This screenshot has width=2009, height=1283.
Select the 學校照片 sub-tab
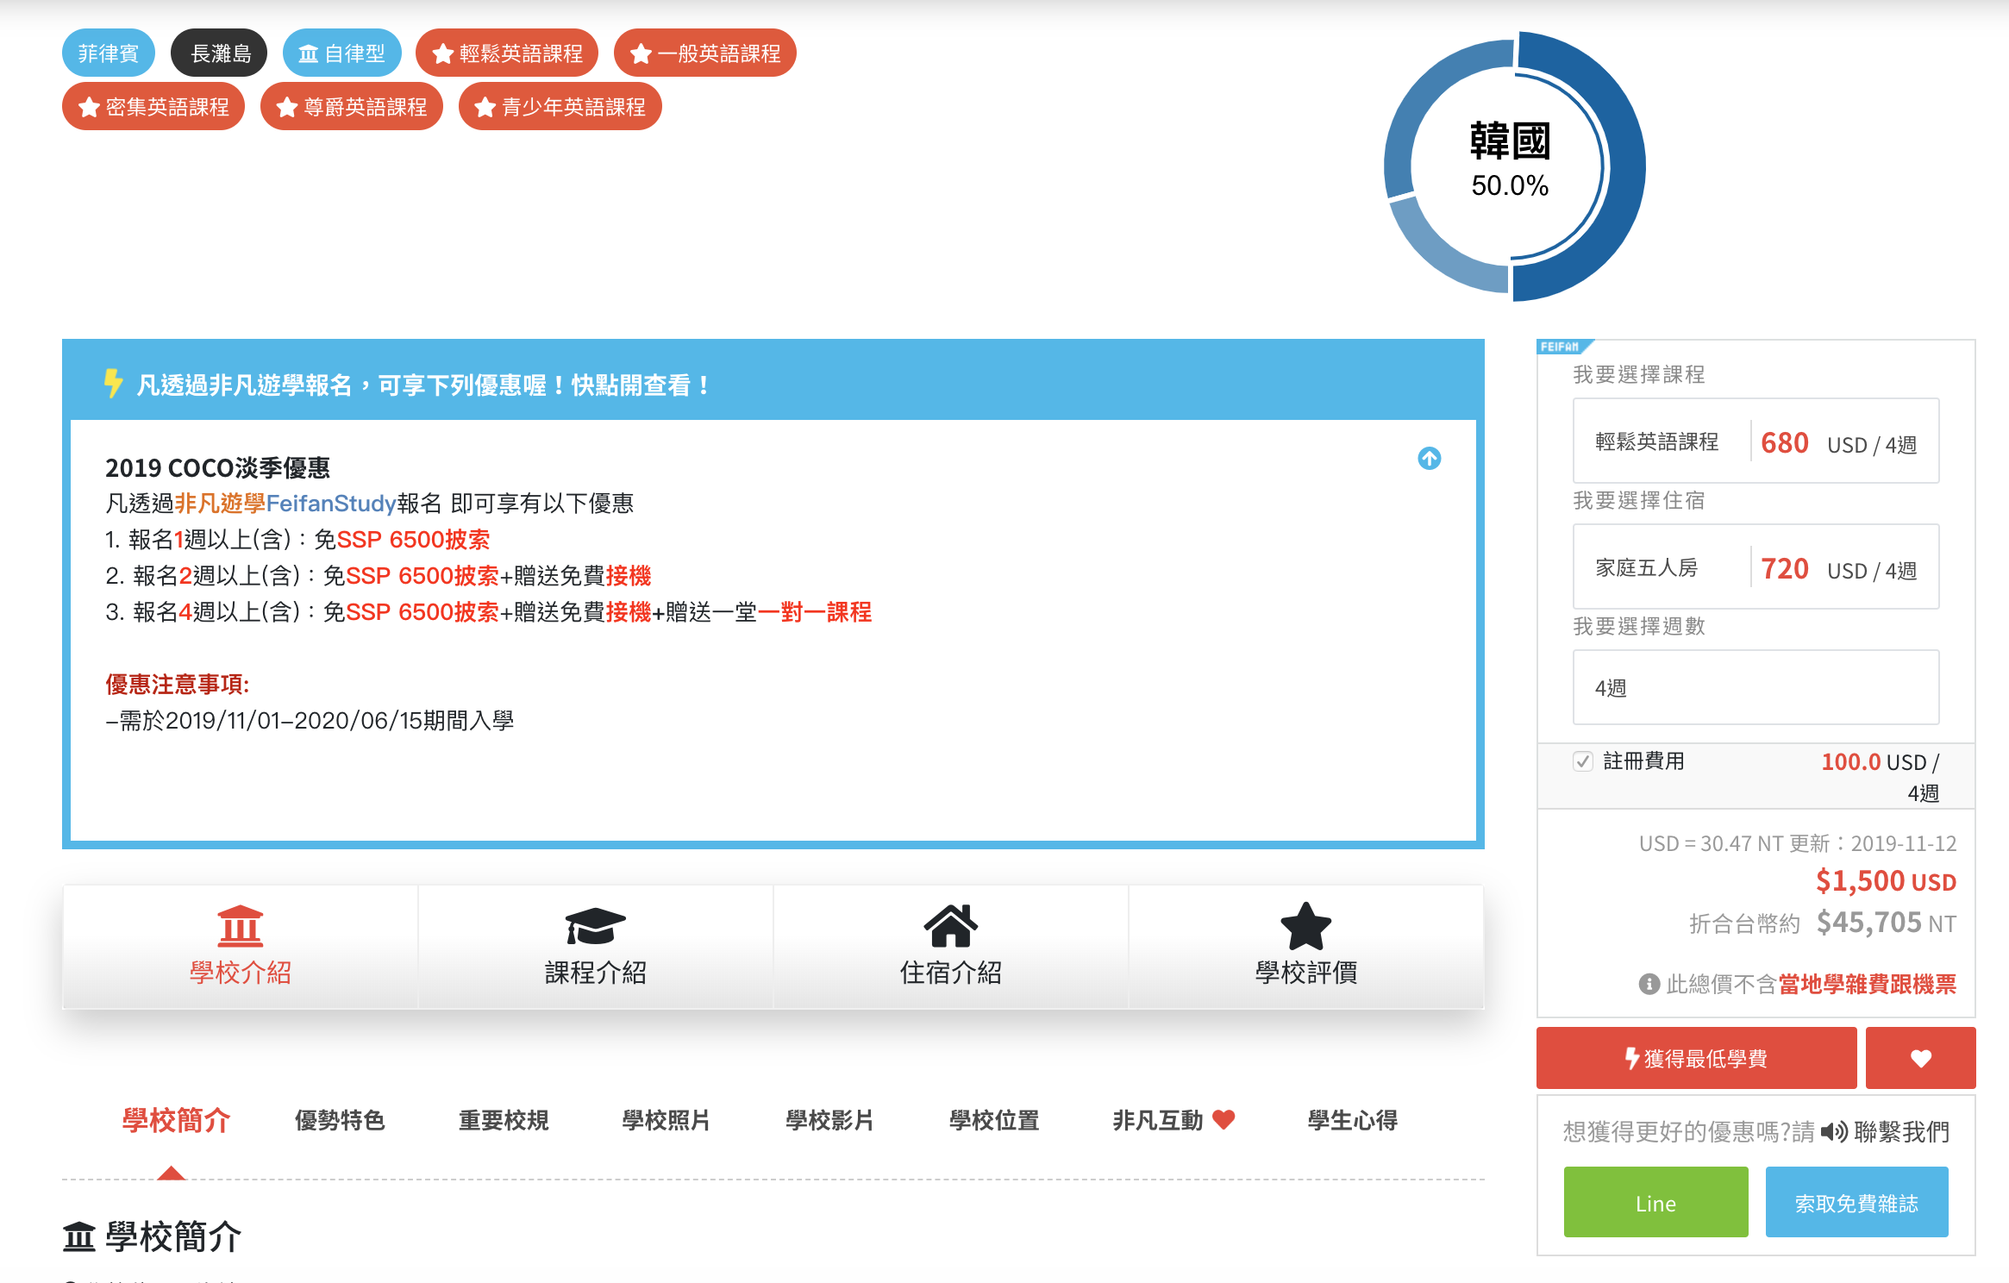click(x=667, y=1121)
